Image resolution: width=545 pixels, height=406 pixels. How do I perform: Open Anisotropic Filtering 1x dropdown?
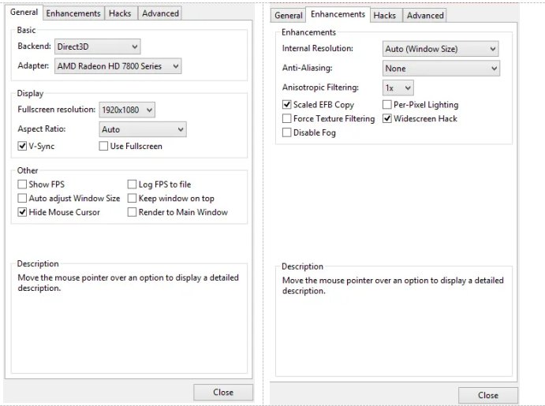click(398, 88)
